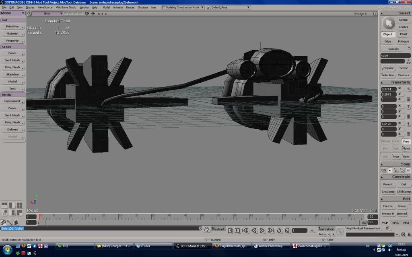The width and height of the screenshot is (412, 257).
Task: Toggle snap to points icon
Action: point(389,170)
